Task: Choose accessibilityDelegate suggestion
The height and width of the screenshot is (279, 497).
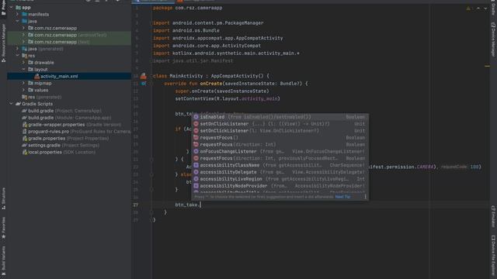Action: tap(280, 172)
